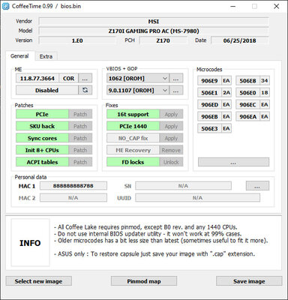Click the ME Disabled status field
The width and height of the screenshot is (288, 300).
(x=47, y=90)
